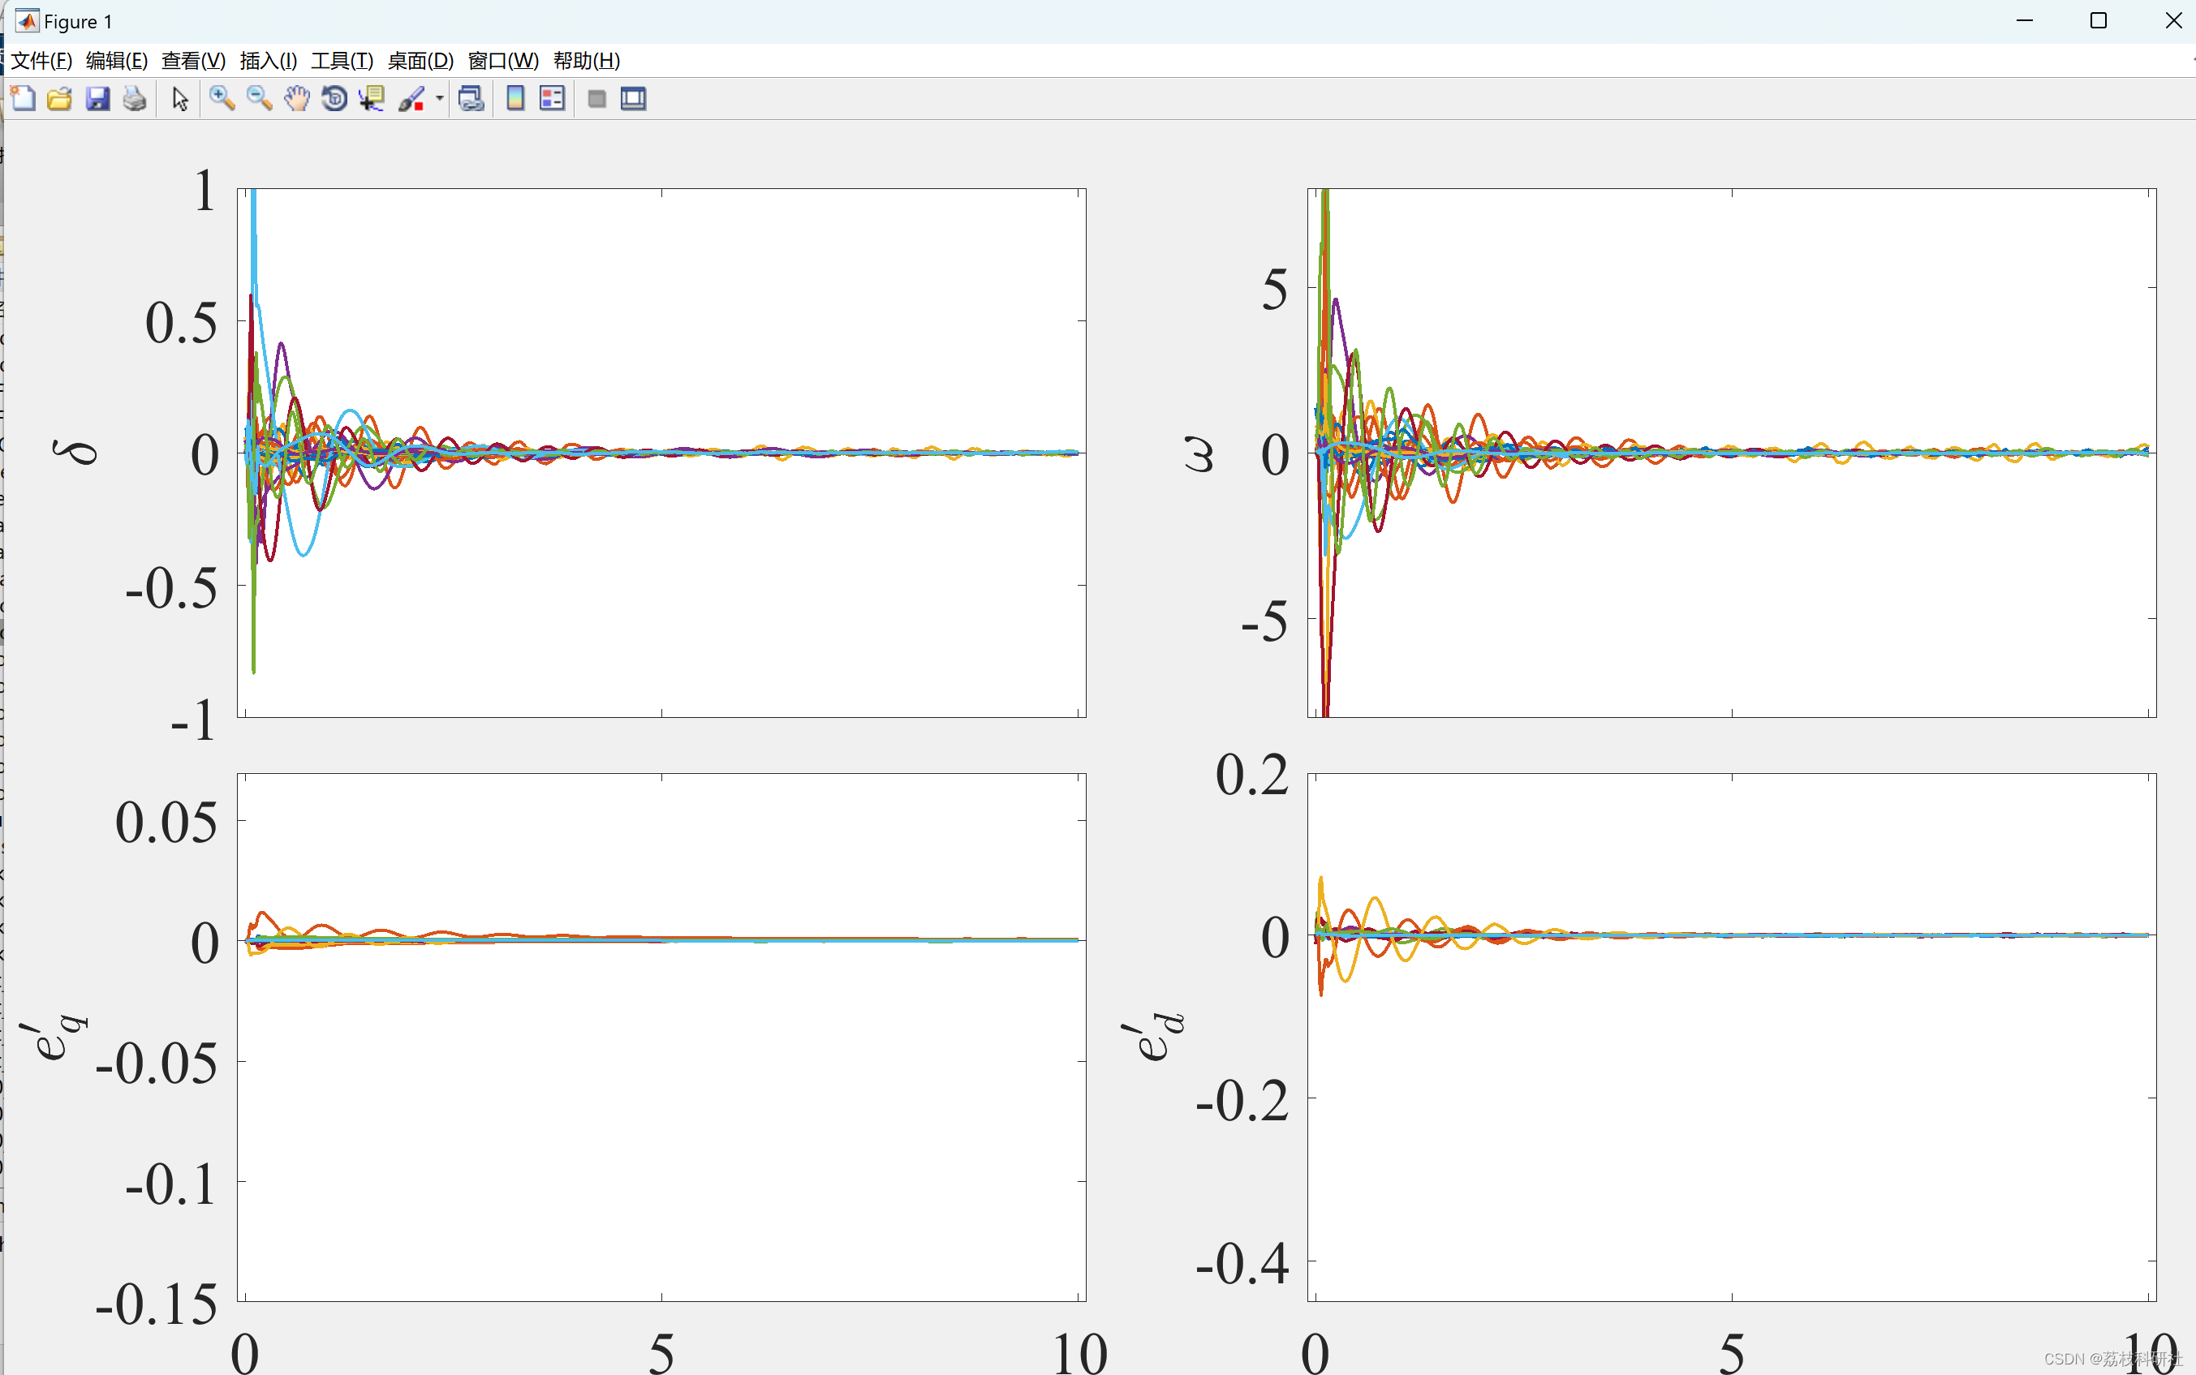This screenshot has height=1375, width=2196.
Task: Click the 0.2 tick label on e'd plot
Action: 1251,775
